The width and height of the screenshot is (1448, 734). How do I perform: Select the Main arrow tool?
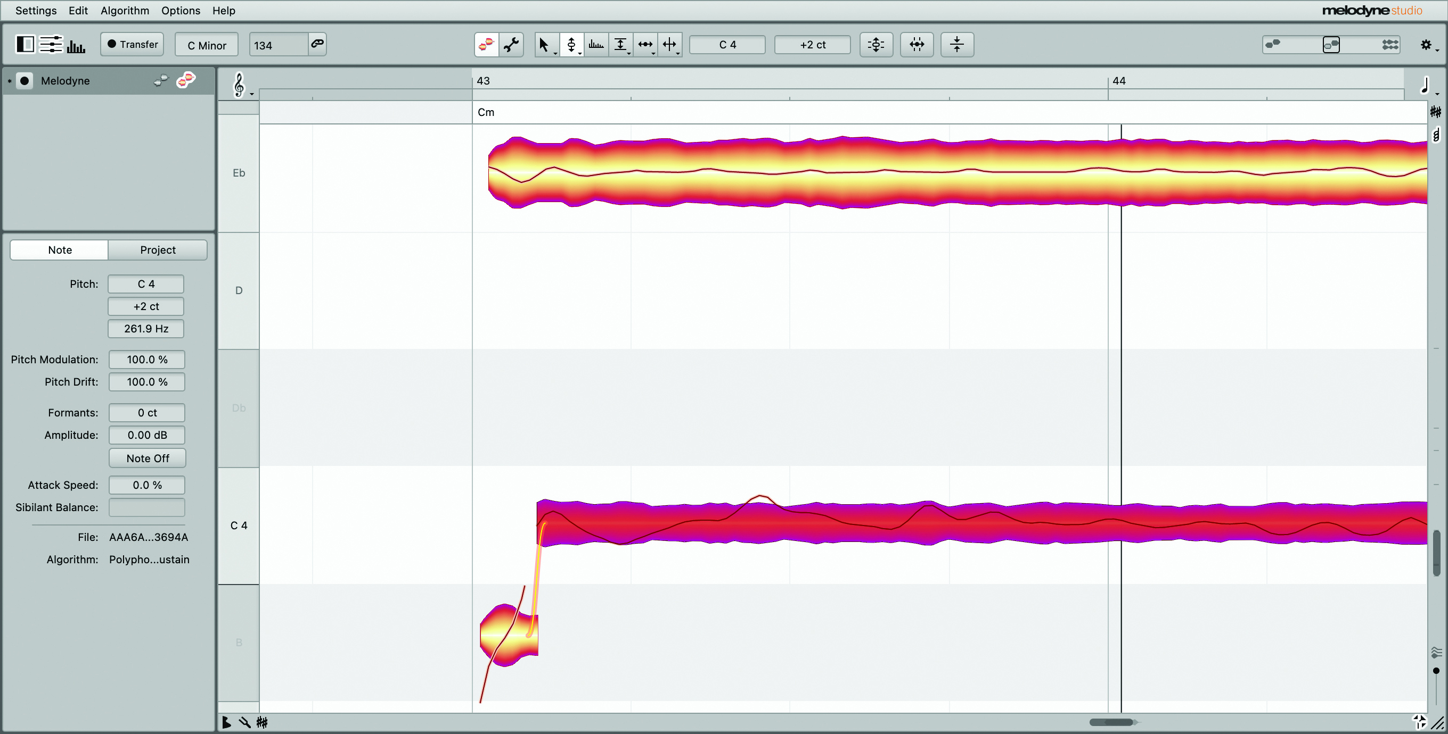(x=544, y=44)
